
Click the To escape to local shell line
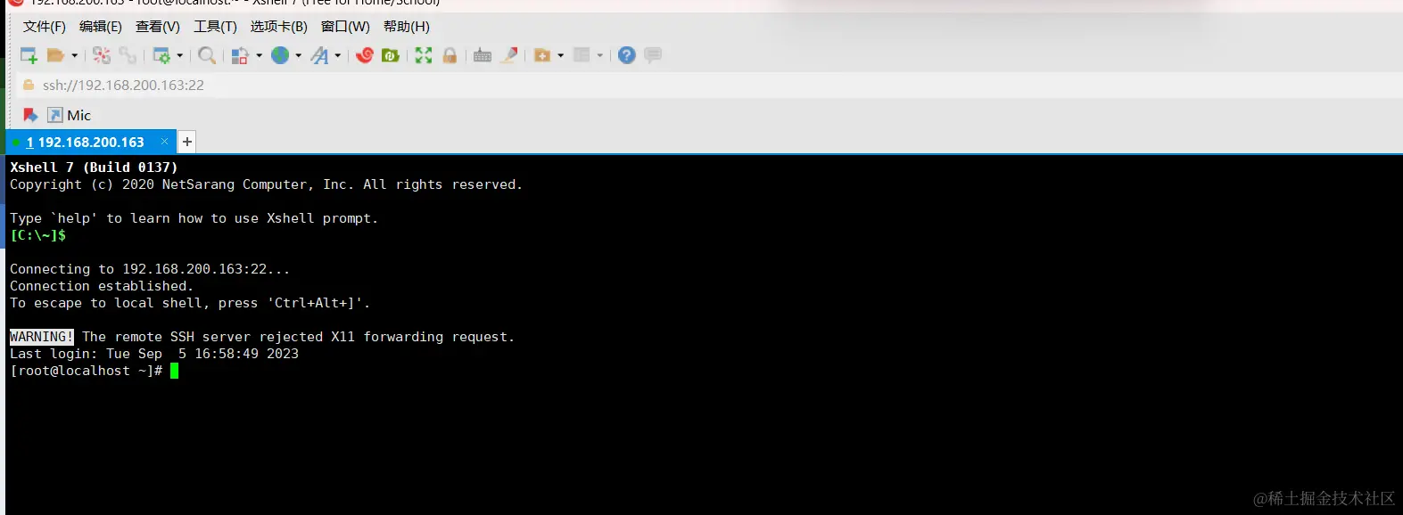click(190, 303)
